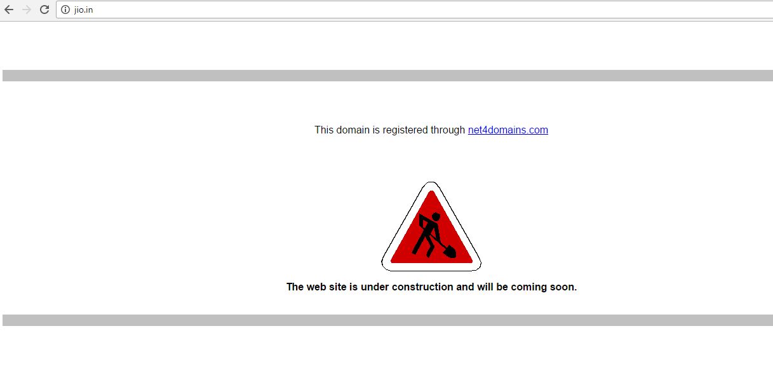Click the worker figure's head in the sign

[x=436, y=217]
